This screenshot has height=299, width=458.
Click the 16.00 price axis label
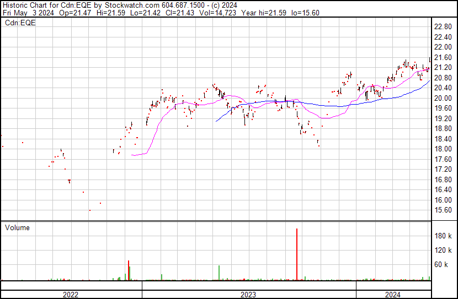click(443, 200)
